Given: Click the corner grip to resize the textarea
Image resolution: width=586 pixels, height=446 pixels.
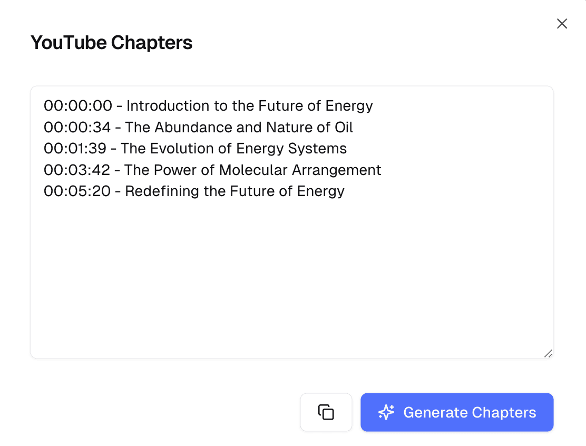Looking at the screenshot, I should [x=548, y=353].
